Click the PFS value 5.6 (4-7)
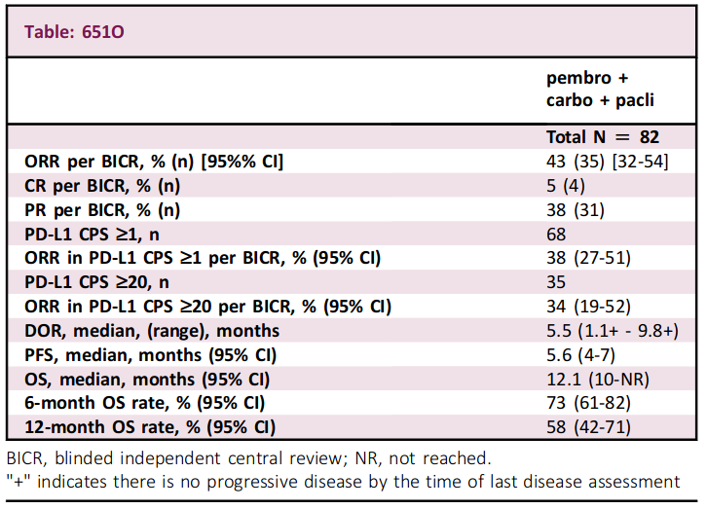Image resolution: width=707 pixels, height=509 pixels. coord(580,355)
